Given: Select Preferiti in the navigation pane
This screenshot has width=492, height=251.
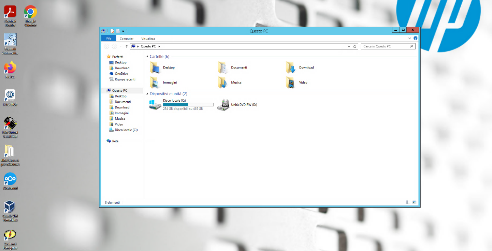Looking at the screenshot, I should pos(115,57).
